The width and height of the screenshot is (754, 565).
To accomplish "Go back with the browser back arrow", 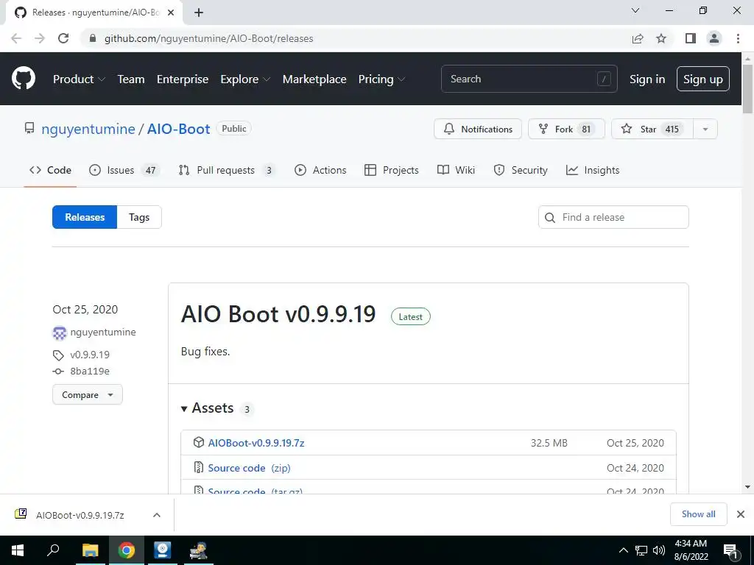I will (16, 38).
